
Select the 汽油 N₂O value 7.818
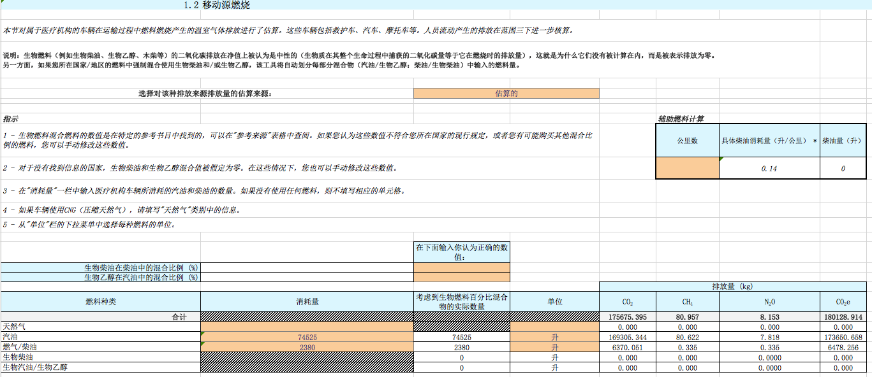[769, 336]
